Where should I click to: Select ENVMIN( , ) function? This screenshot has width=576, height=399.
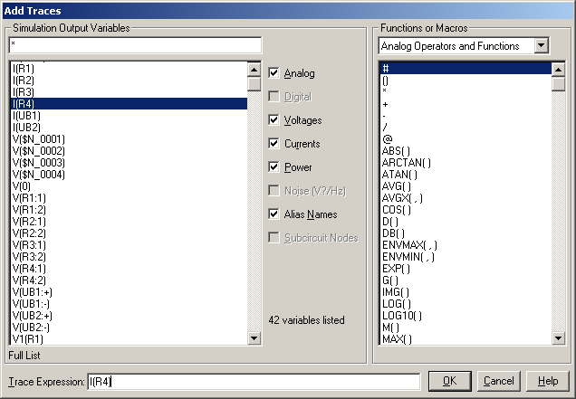point(466,257)
